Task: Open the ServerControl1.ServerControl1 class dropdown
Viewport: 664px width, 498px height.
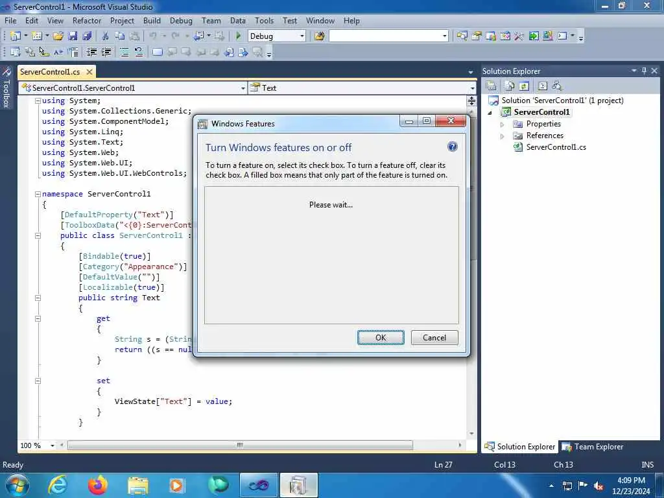Action: click(243, 88)
